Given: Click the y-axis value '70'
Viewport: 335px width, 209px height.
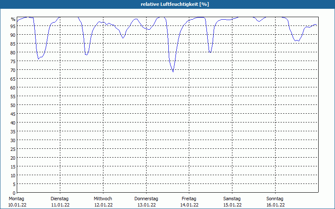Looking at the screenshot, I should tap(13, 70).
